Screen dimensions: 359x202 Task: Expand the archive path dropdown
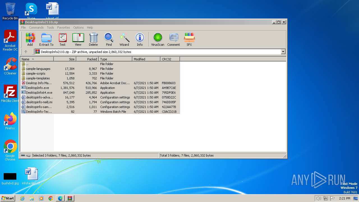(283, 52)
